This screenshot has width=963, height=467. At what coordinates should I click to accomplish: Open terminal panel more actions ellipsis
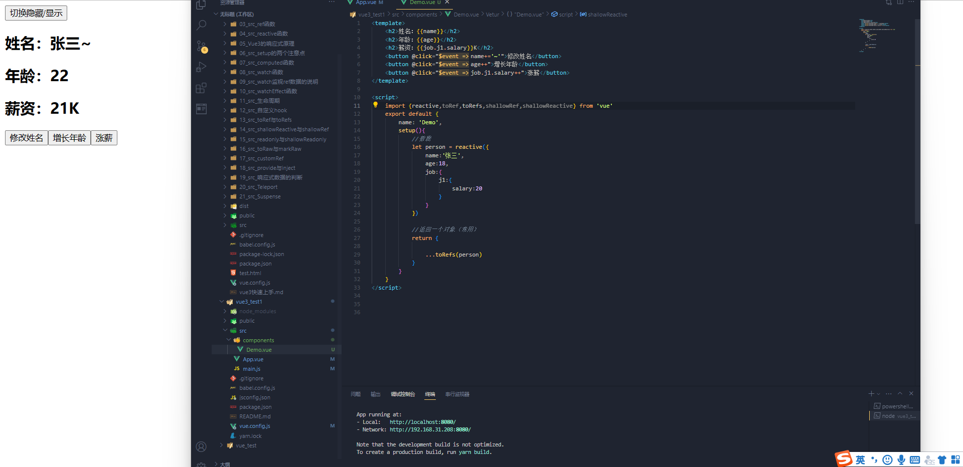click(889, 394)
